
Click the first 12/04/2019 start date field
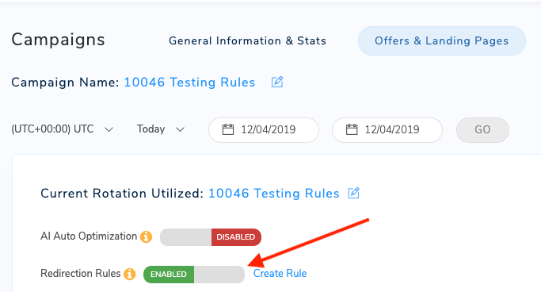pos(264,130)
